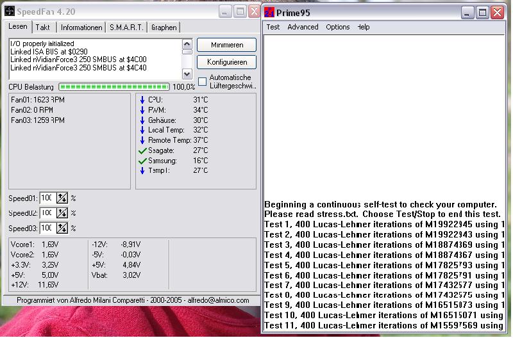Click the 'Linked ISA BUS at $0290' log line
The height and width of the screenshot is (338, 513).
[49, 52]
